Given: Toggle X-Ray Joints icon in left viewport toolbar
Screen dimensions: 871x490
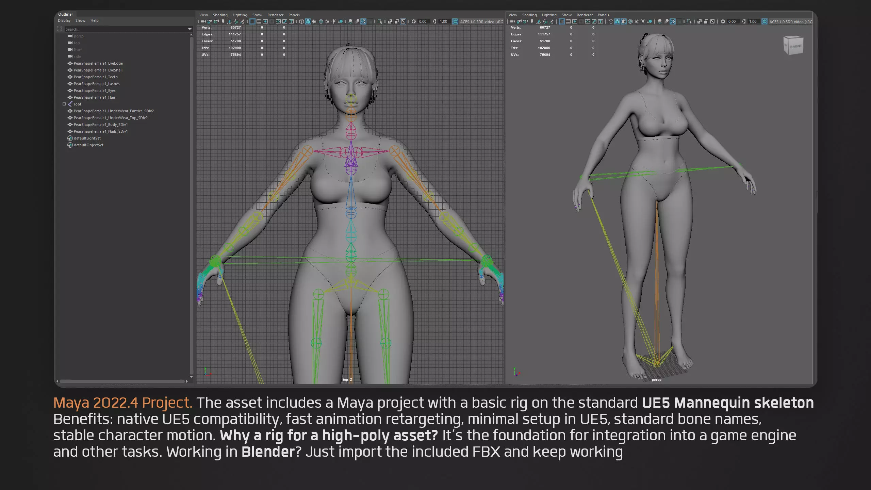Looking at the screenshot, I should pyautogui.click(x=403, y=21).
